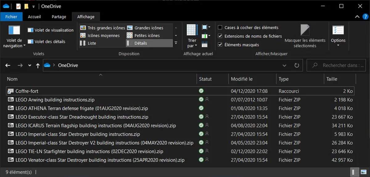This screenshot has width=370, height=177.
Task: Uncheck Extensions de noms de fichiers
Action: point(220,36)
